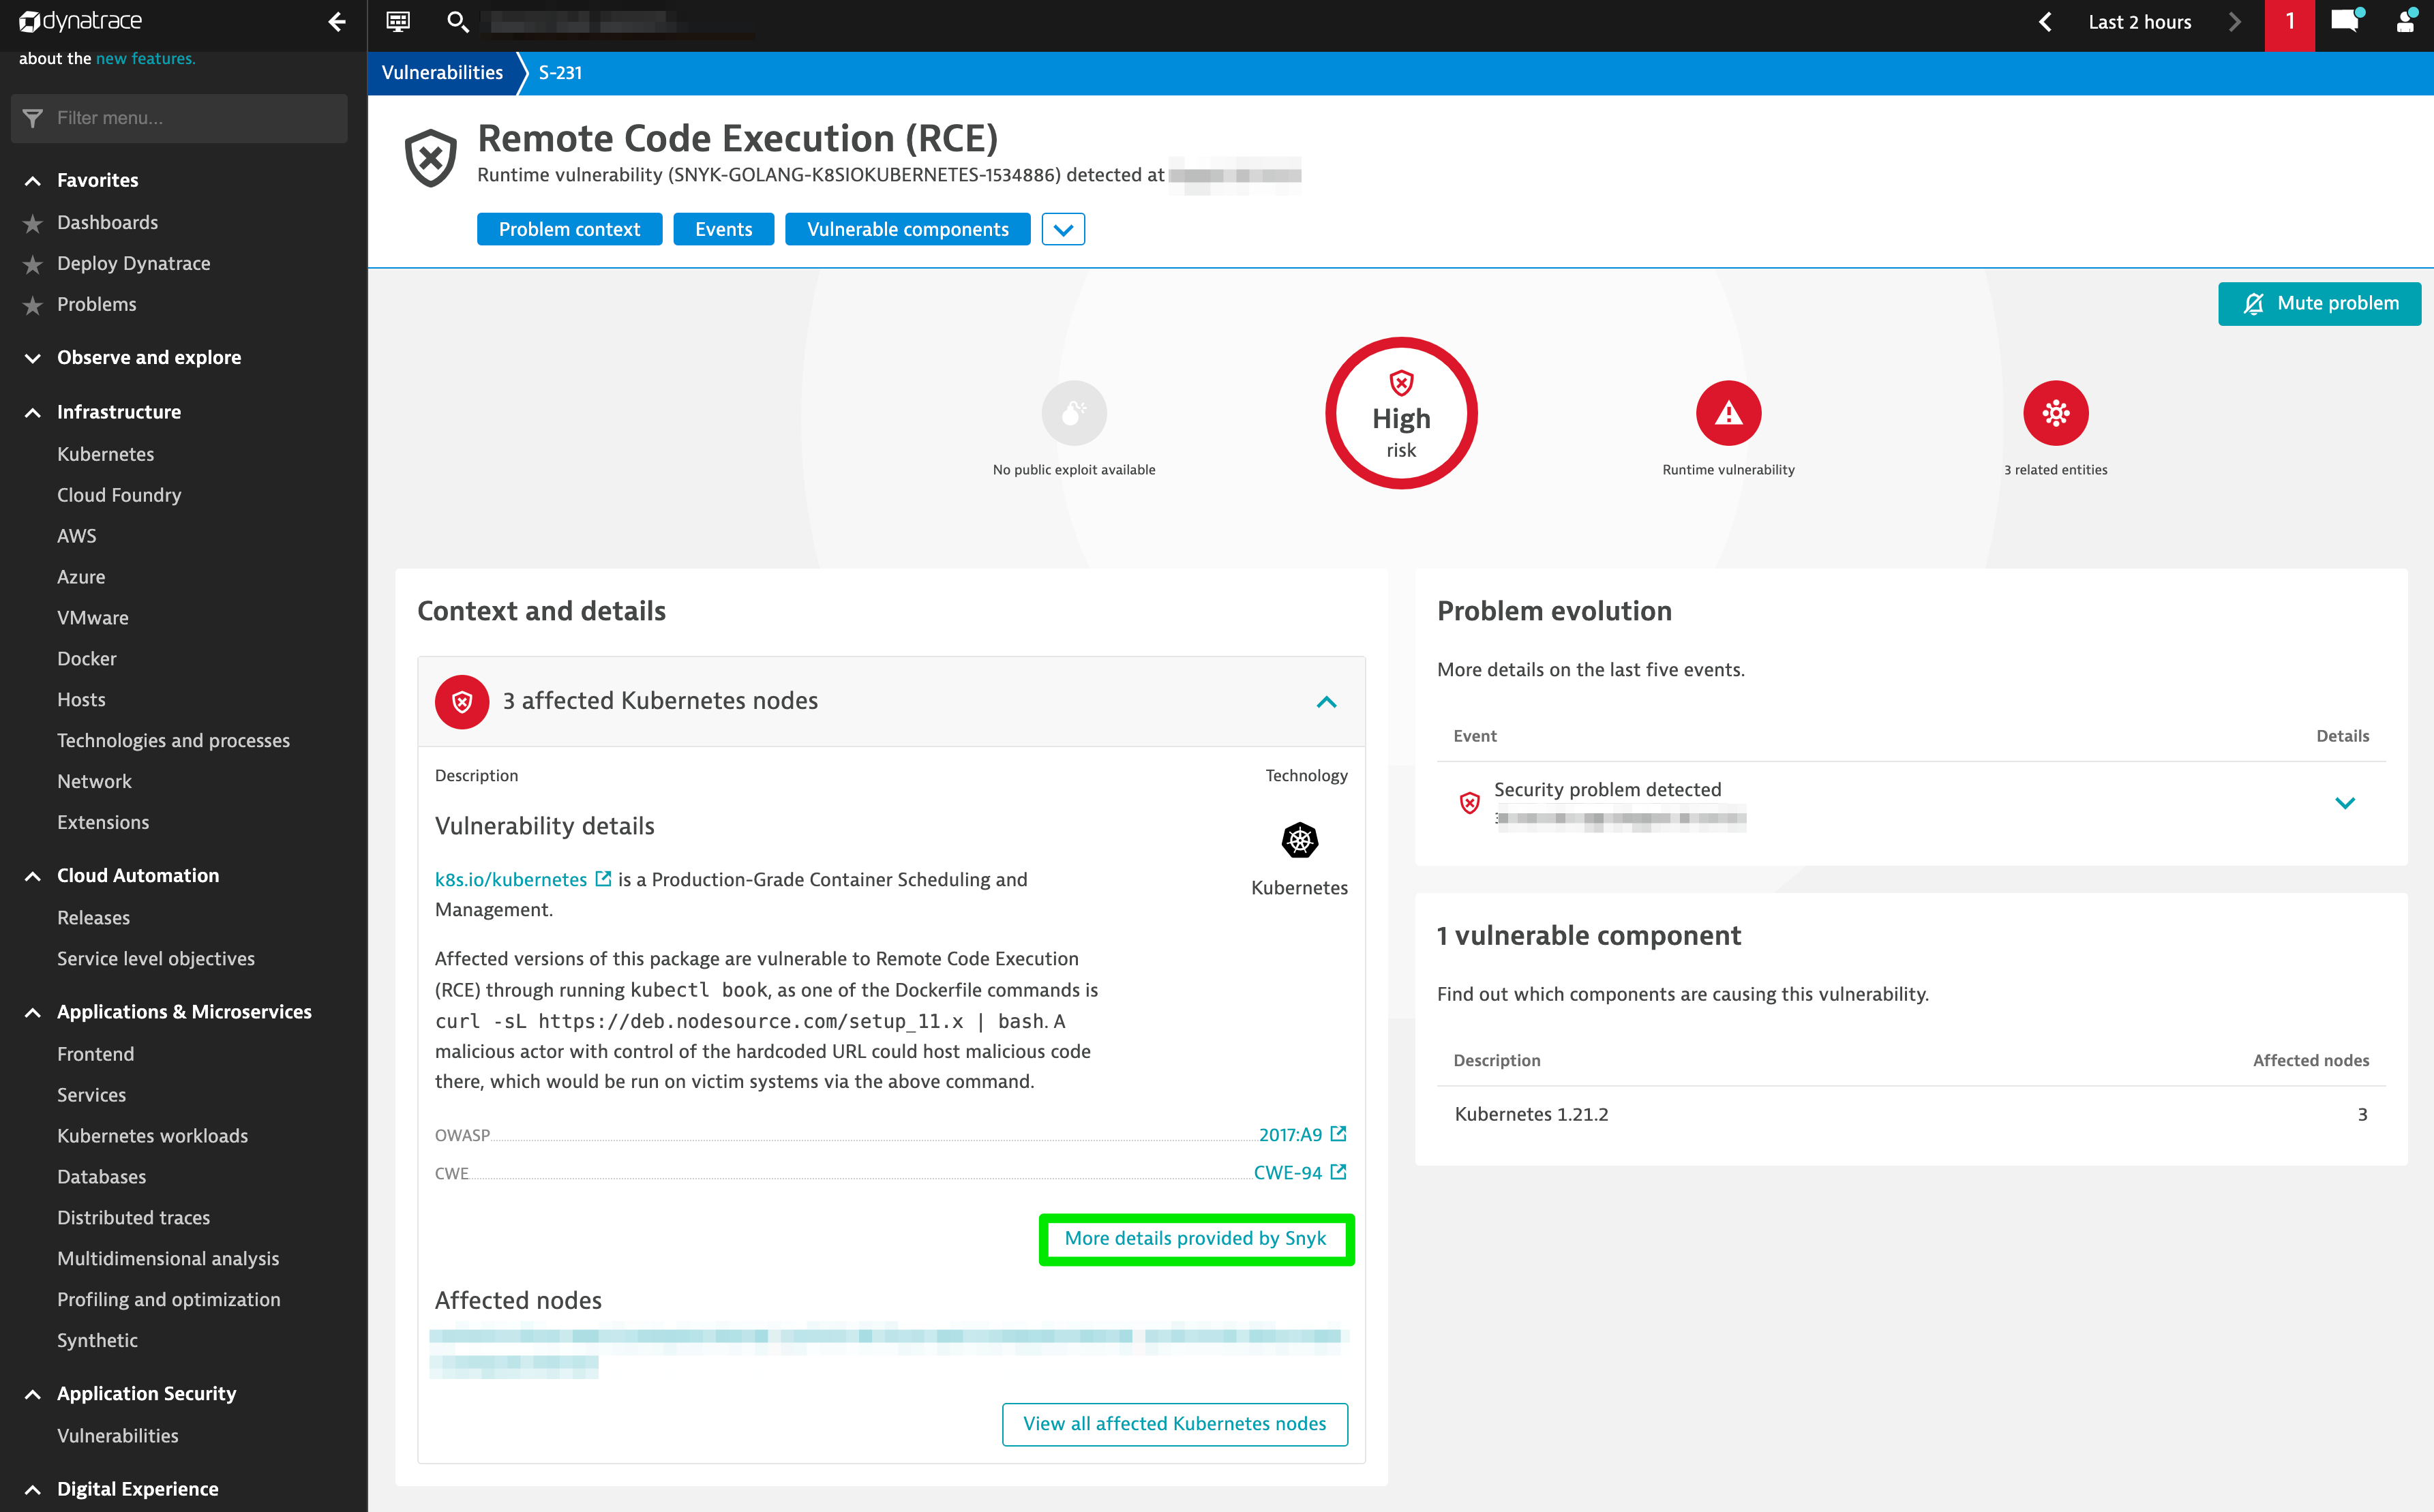Go to next timeframe arrow

[x=2235, y=21]
